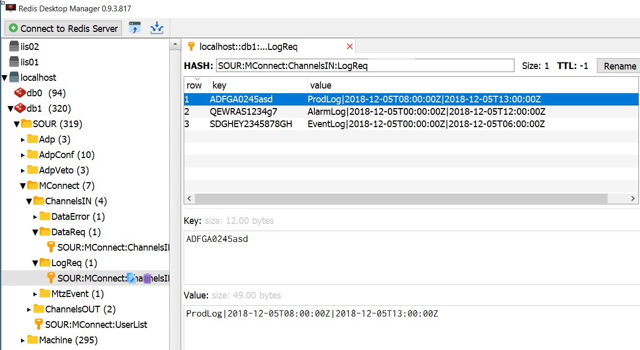Click the db1 Redis database icon
The width and height of the screenshot is (640, 350).
pyautogui.click(x=20, y=108)
